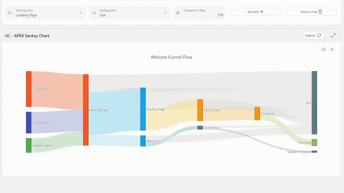Click the hash icon beside Connection Value
This screenshot has height=193, width=344.
178,13
